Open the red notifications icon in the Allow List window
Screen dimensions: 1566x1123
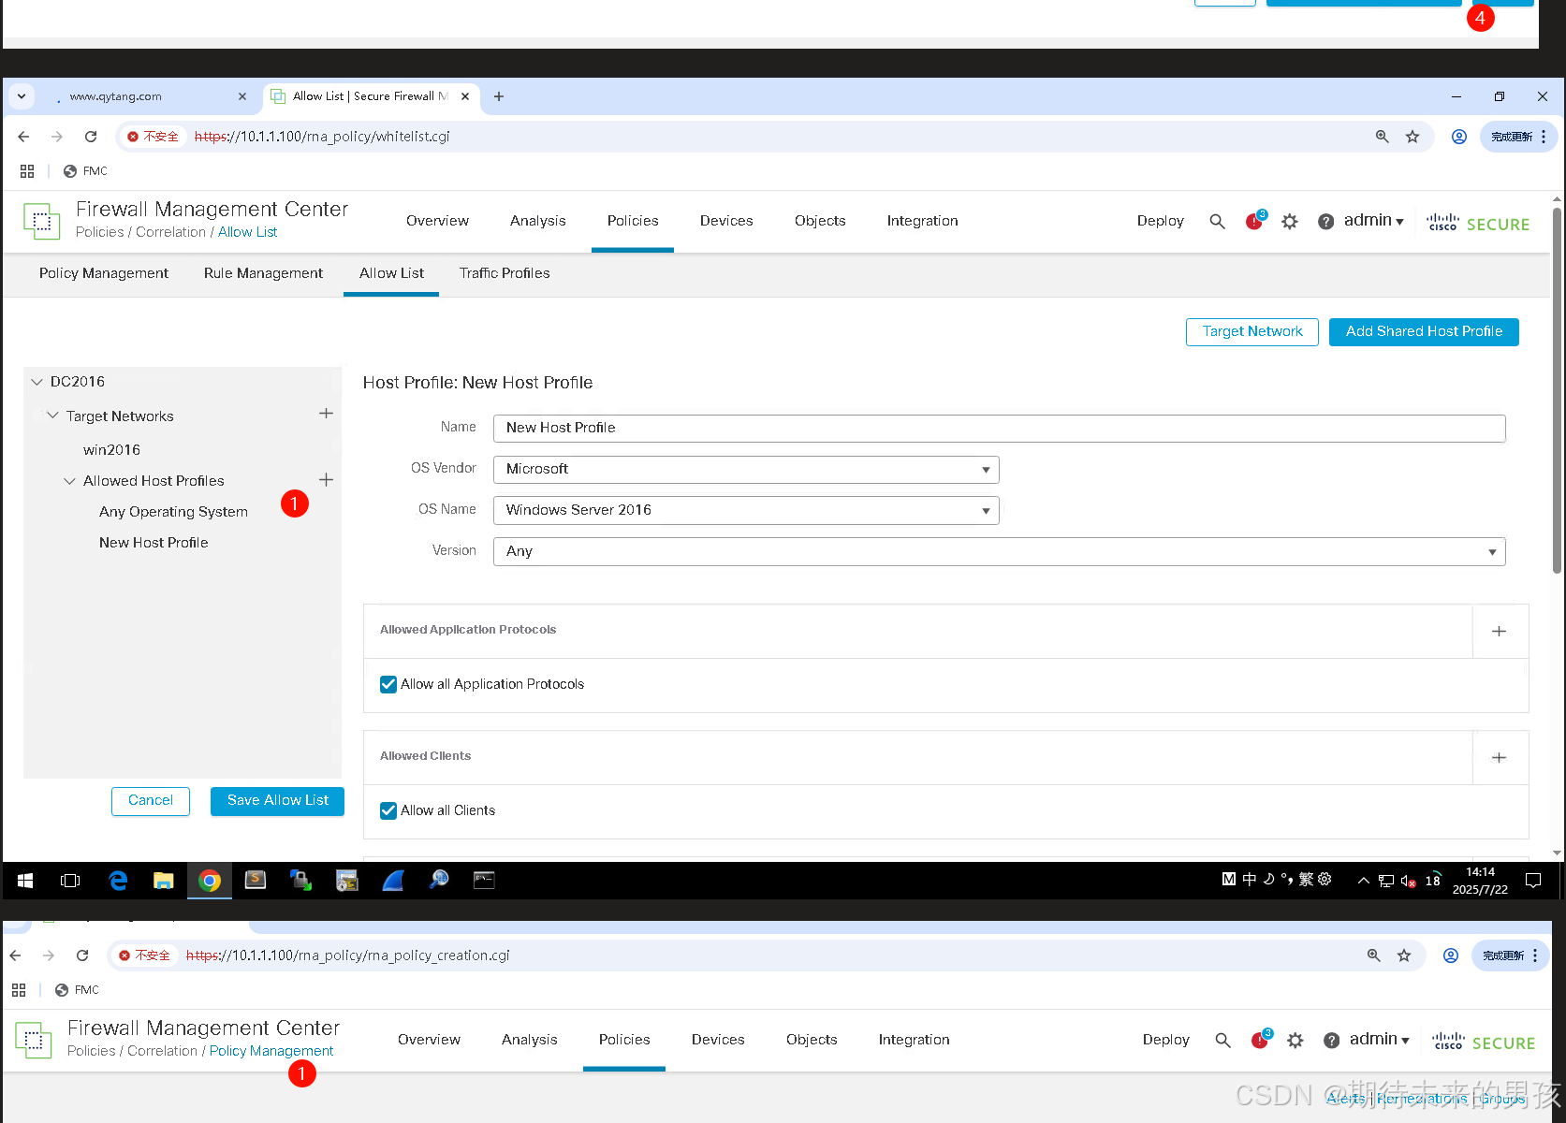pos(1254,221)
